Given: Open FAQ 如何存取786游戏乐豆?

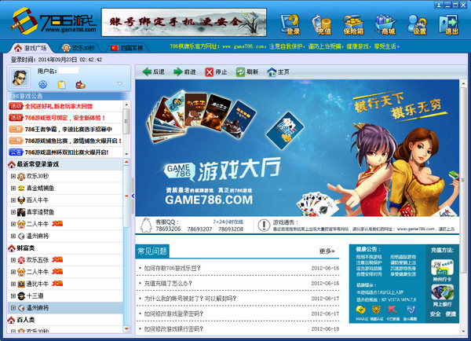Looking at the screenshot, I should pyautogui.click(x=172, y=268).
